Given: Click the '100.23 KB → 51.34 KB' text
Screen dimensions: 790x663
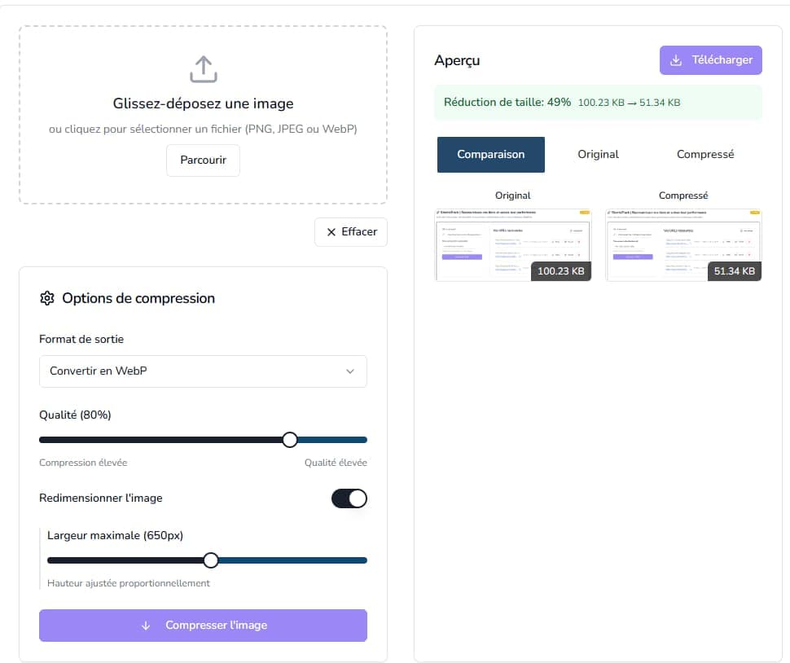Looking at the screenshot, I should [x=629, y=103].
